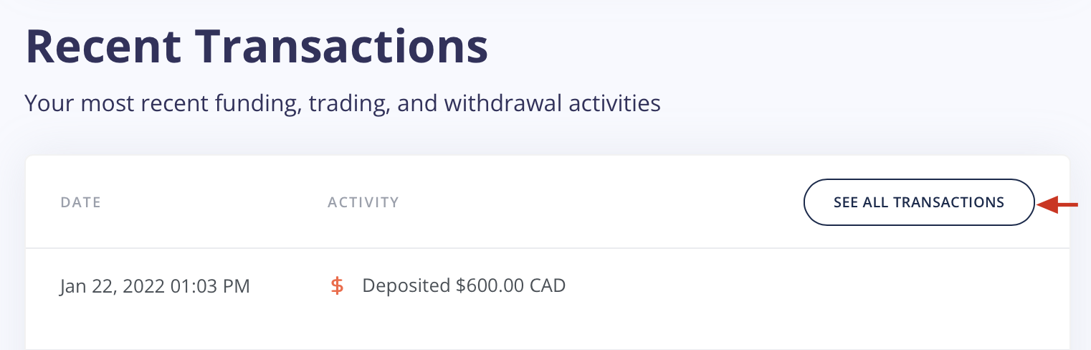Click the CAD currency label
The image size is (1091, 350).
548,286
